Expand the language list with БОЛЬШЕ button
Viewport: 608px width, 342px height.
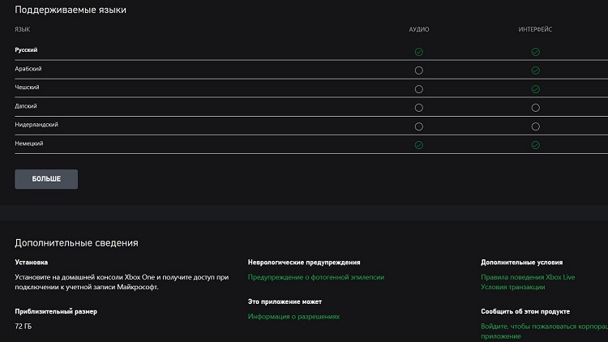click(46, 178)
